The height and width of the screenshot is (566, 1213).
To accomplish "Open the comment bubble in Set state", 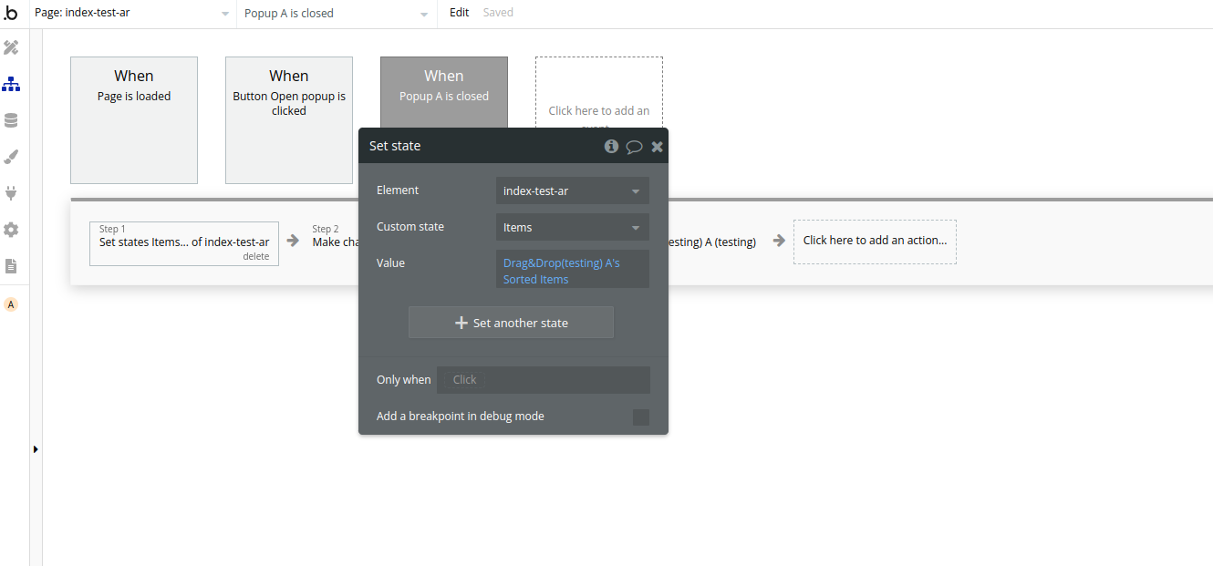I will tap(634, 147).
